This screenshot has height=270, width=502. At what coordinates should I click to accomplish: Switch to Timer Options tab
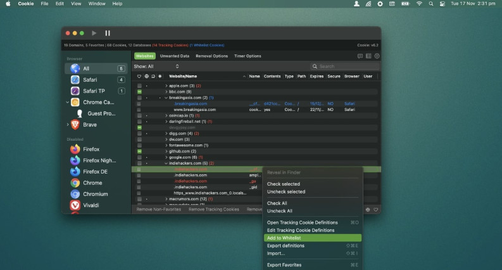pyautogui.click(x=248, y=56)
